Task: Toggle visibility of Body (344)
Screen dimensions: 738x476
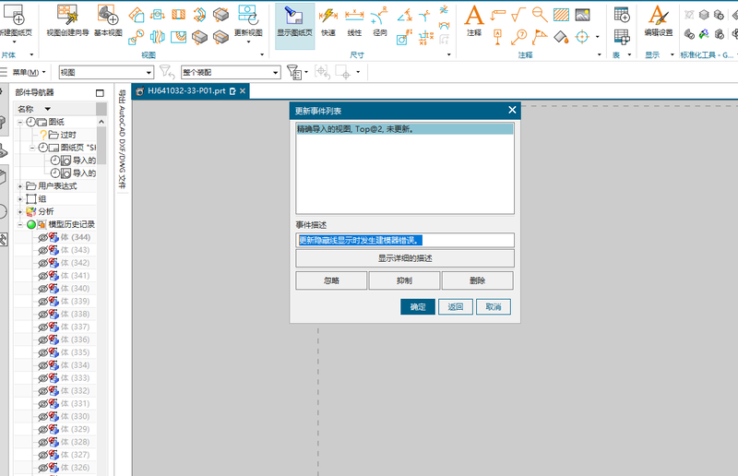Action: [42, 237]
